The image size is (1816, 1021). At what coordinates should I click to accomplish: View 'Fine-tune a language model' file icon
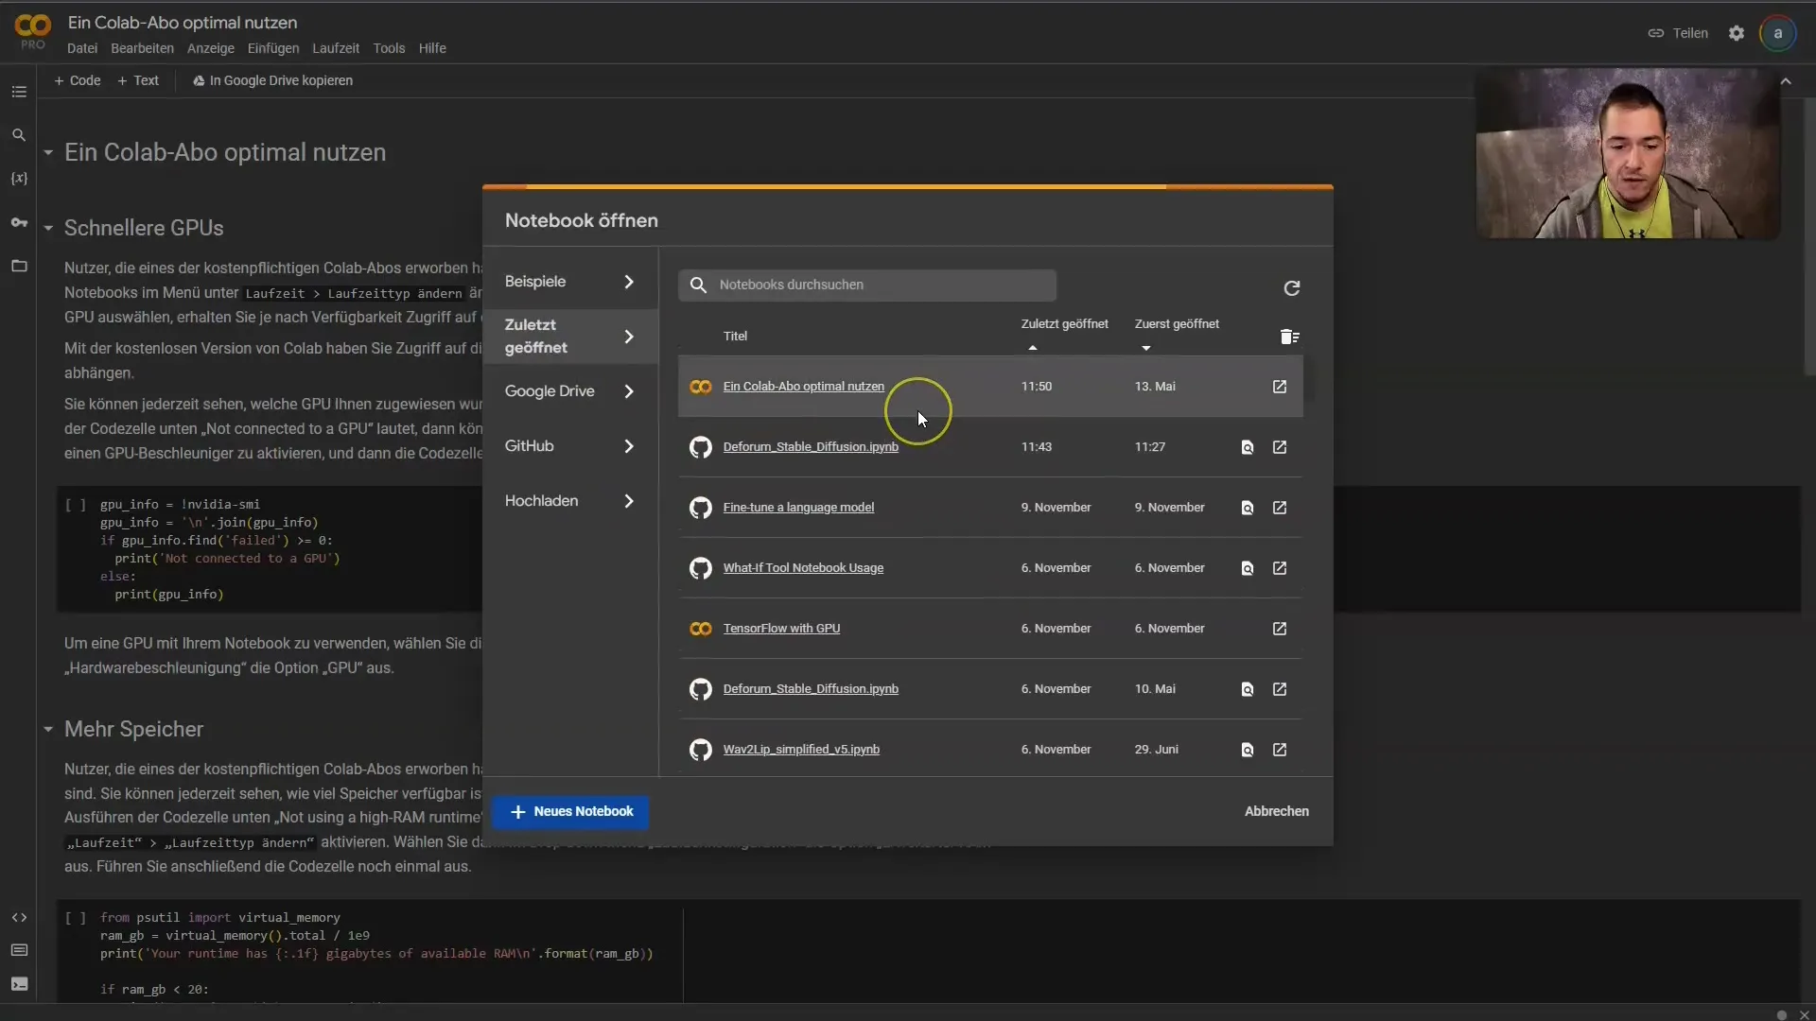click(1248, 508)
